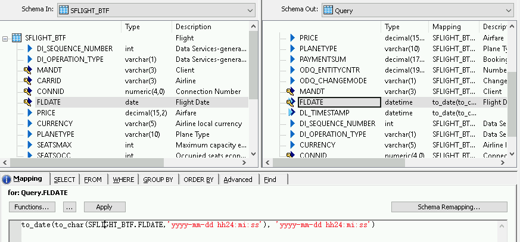Image resolution: width=520 pixels, height=242 pixels.
Task: Open the Schema Out Query dropdown
Action: click(508, 10)
